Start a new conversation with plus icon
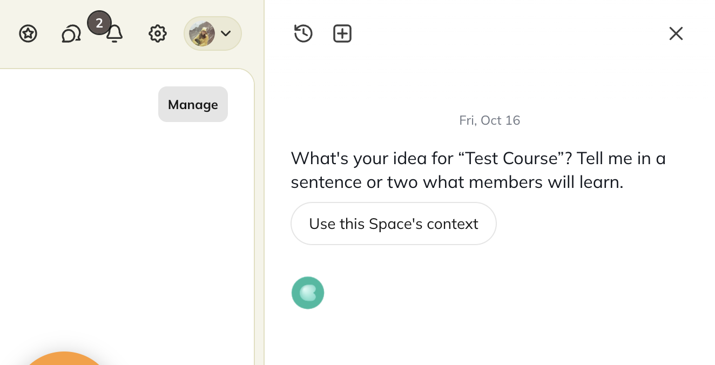This screenshot has height=365, width=715. 342,33
